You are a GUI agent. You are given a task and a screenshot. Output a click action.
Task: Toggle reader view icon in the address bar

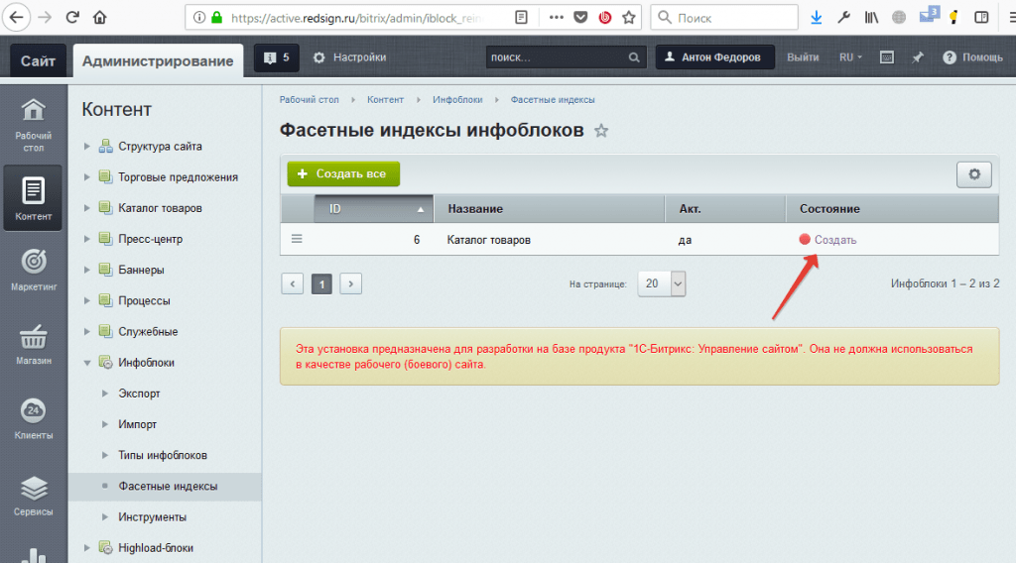(522, 18)
